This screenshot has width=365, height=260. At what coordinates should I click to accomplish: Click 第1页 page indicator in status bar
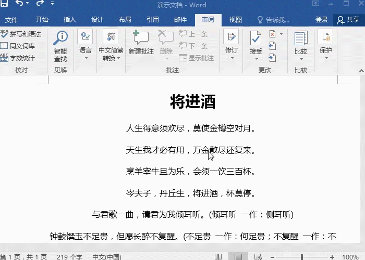click(23, 257)
